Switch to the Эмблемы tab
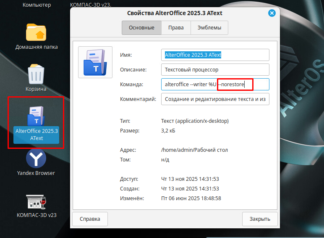324x238 pixels. coord(209,28)
